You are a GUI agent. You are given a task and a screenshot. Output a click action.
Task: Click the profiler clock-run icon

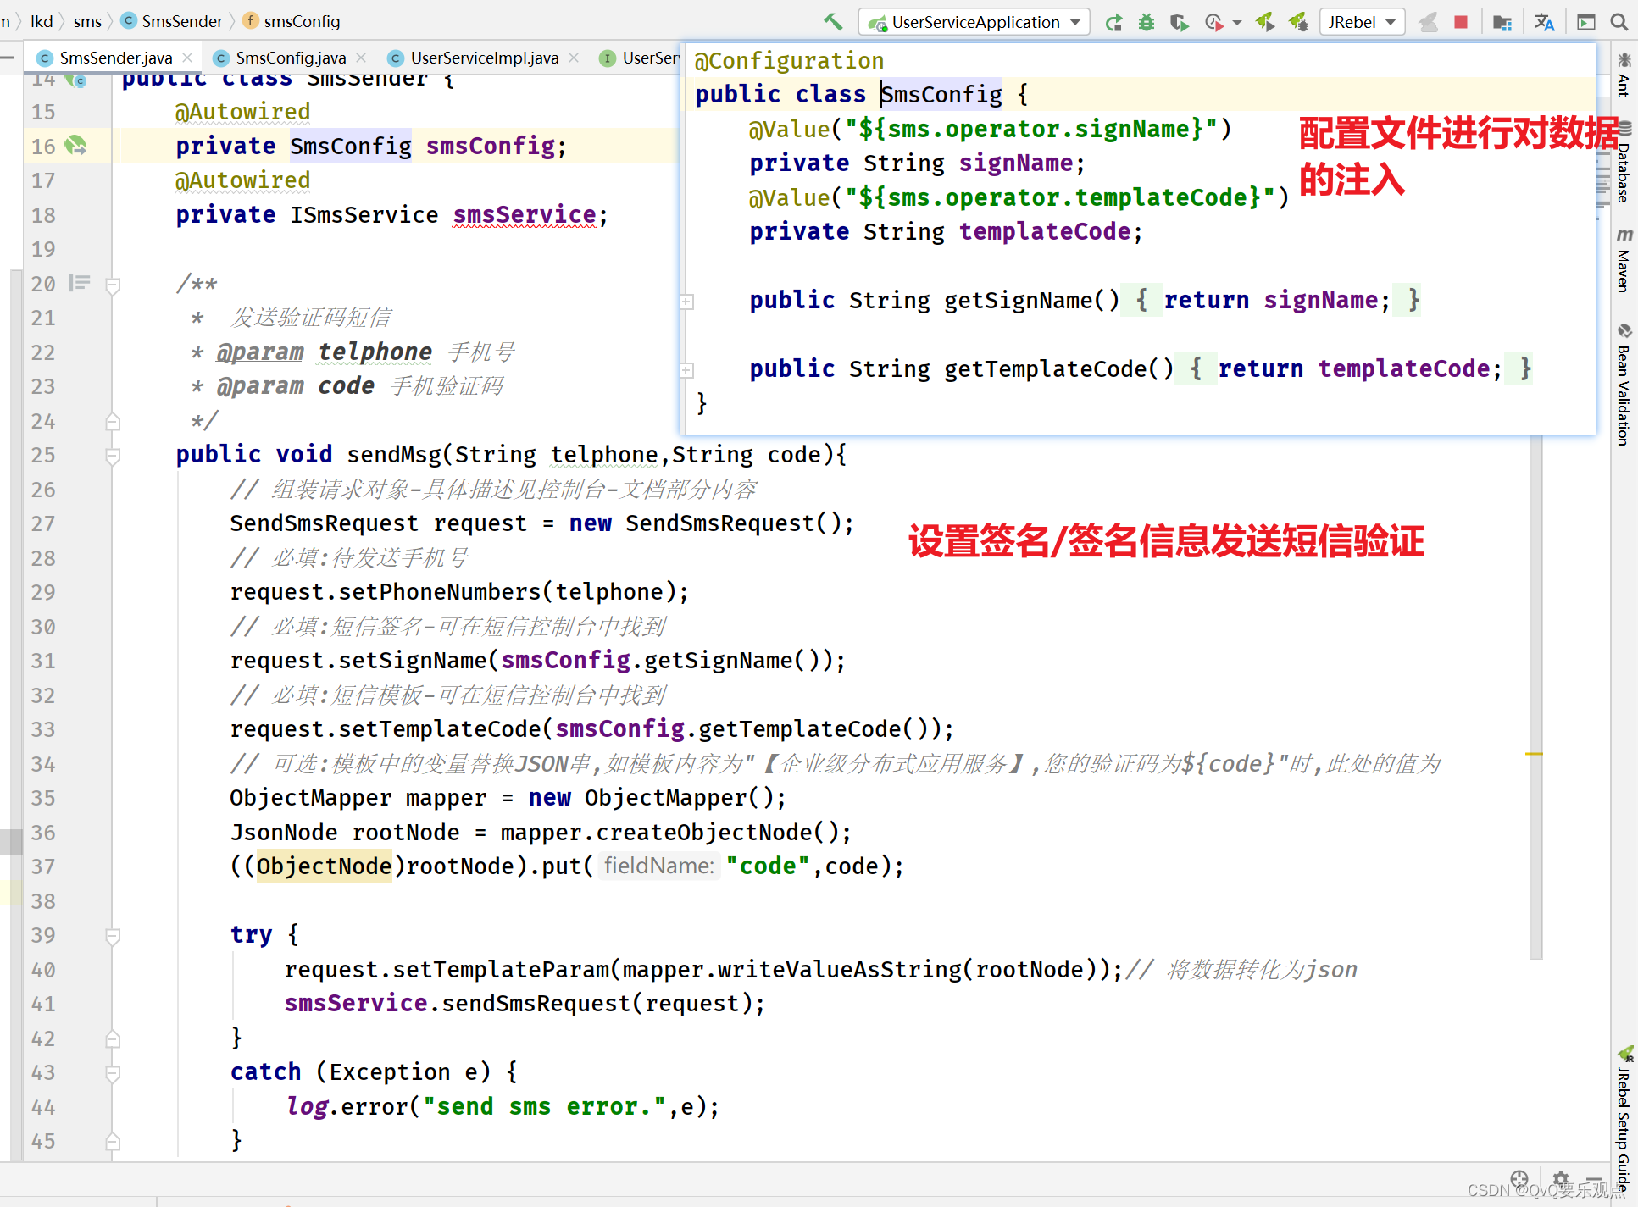1213,22
